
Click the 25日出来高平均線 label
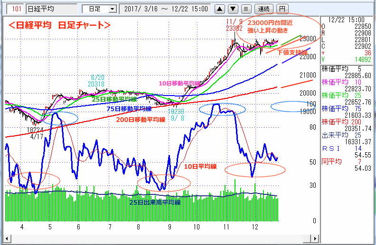tap(155, 202)
